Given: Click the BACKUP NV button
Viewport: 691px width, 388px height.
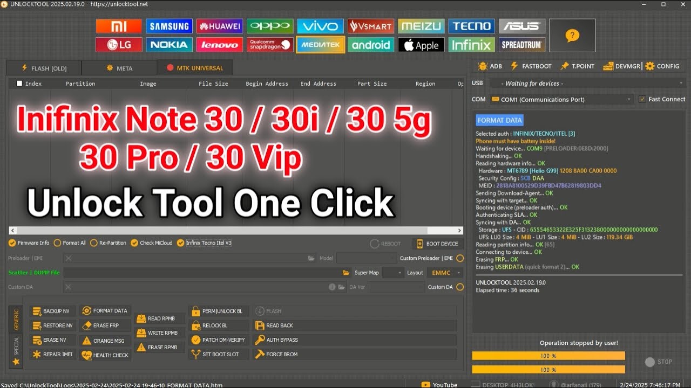Looking at the screenshot, I should 53,311.
